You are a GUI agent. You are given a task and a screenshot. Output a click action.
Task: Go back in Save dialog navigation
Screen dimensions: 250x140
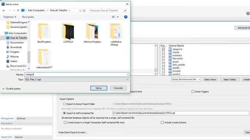4,10
